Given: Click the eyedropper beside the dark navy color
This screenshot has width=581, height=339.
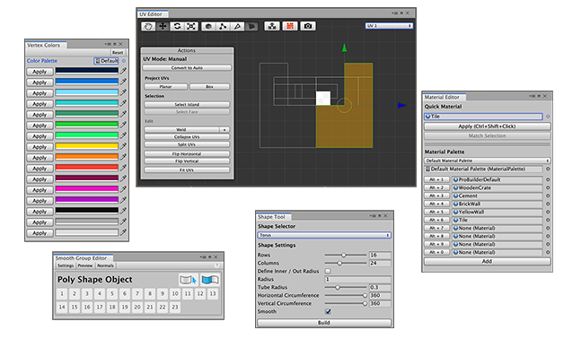Looking at the screenshot, I should point(123,71).
